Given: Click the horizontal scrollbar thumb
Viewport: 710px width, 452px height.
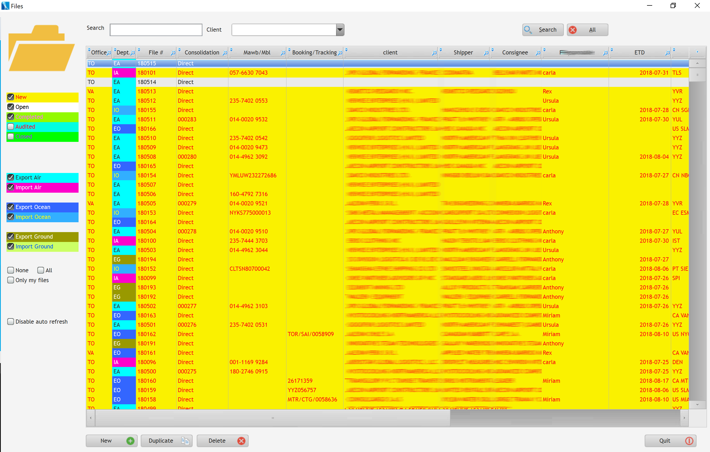Looking at the screenshot, I should pyautogui.click(x=272, y=418).
